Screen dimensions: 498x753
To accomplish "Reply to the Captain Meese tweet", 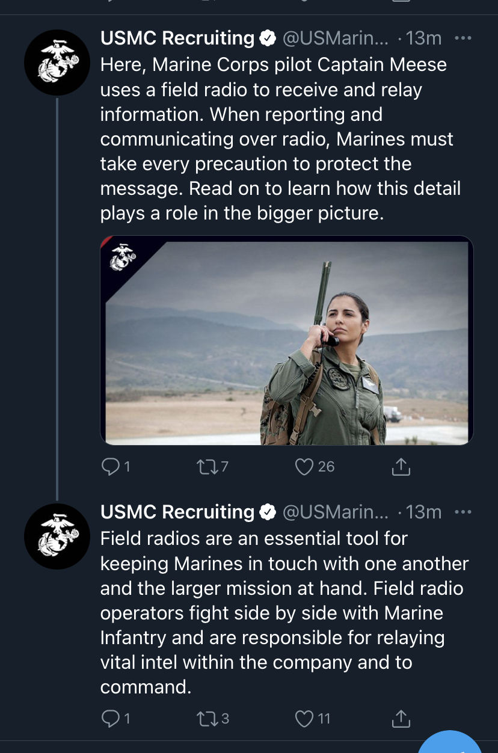I will coord(116,467).
